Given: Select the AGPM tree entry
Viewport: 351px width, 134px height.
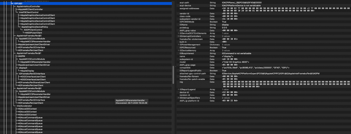Looking at the screenshot, I should (x=22, y=56).
